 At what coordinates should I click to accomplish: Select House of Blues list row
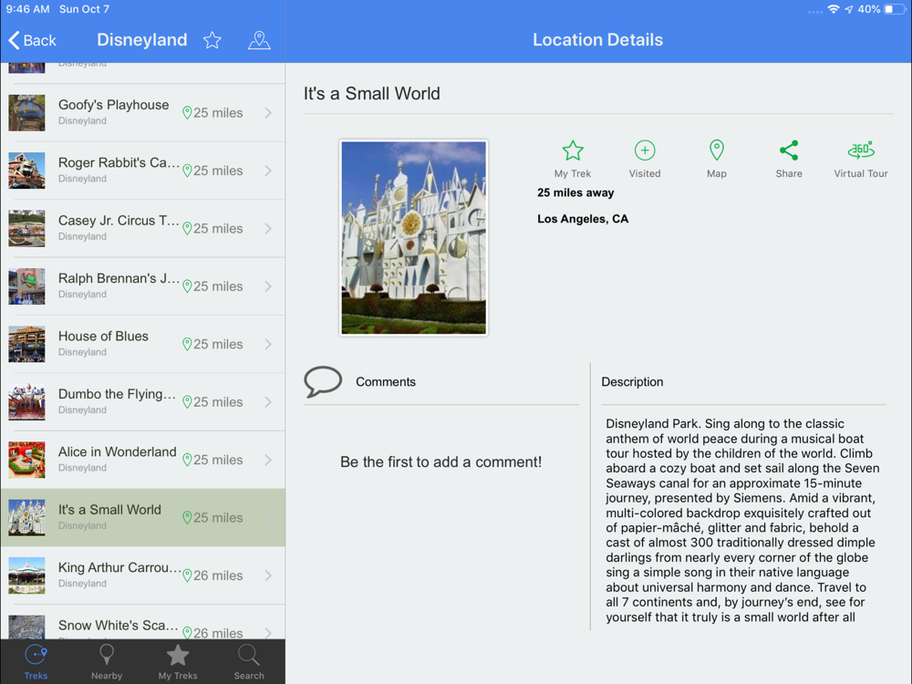(x=143, y=345)
